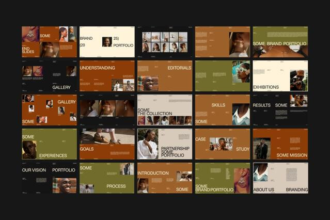The width and height of the screenshot is (330, 220).
Task: Click the "THE COLLECTION" heading text
Action: [155, 114]
